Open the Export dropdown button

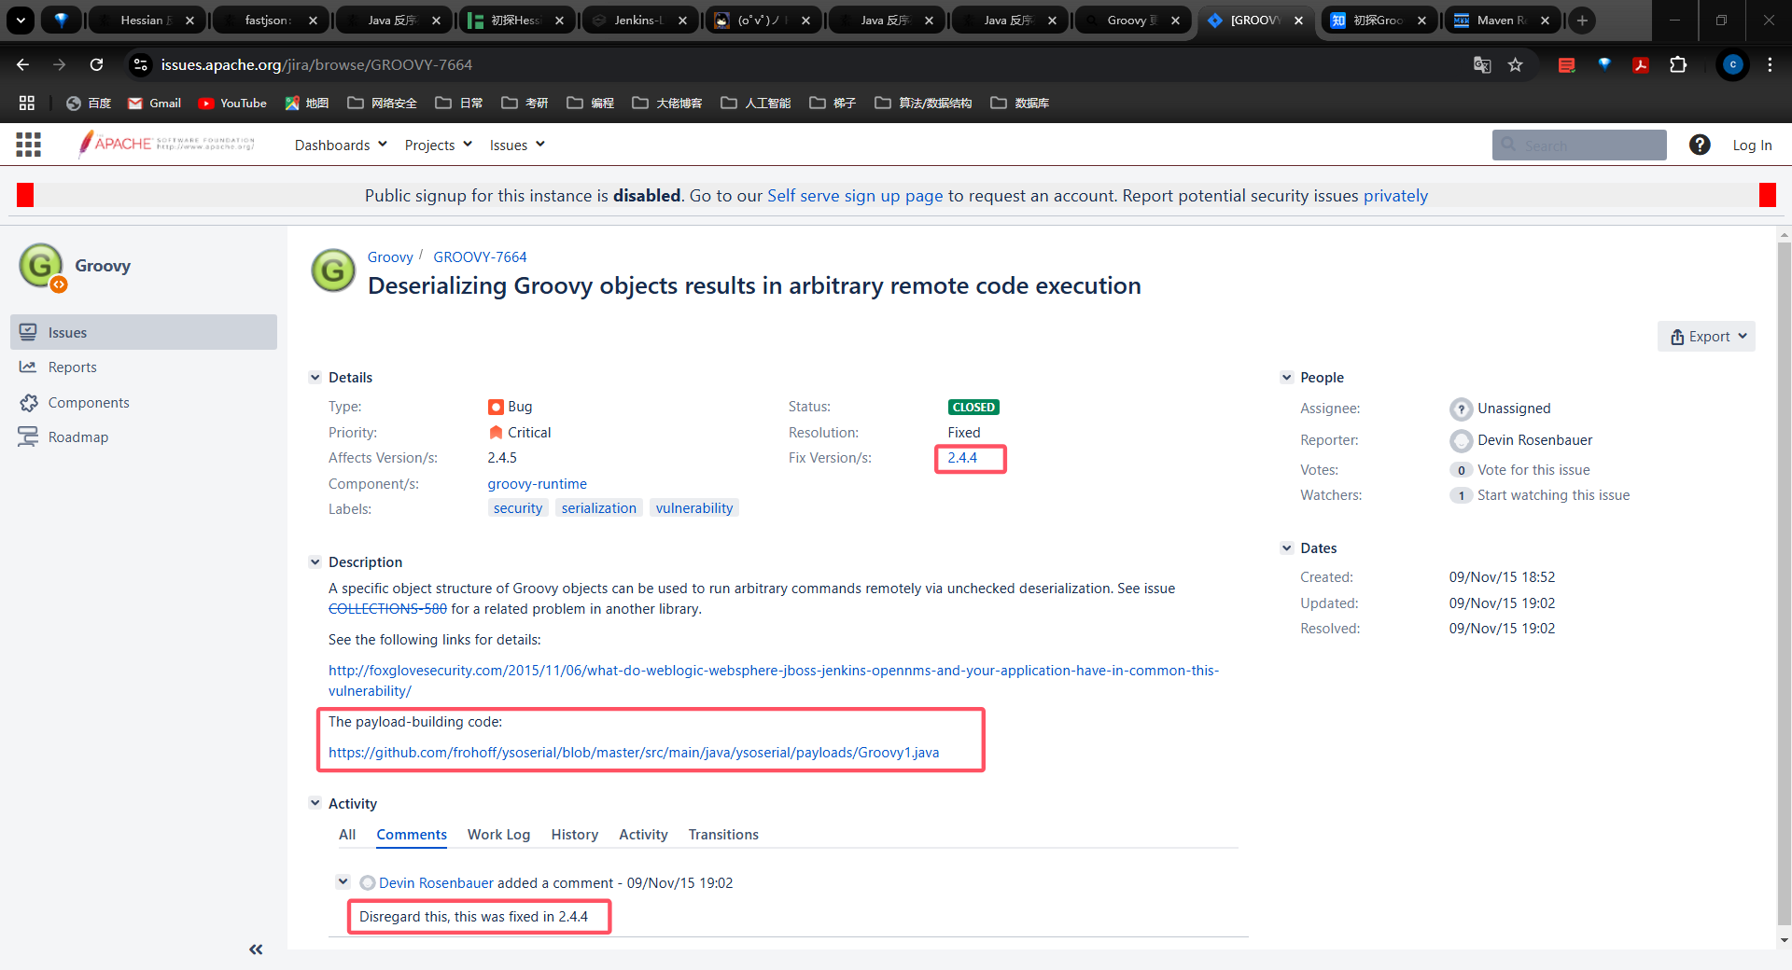(x=1707, y=337)
